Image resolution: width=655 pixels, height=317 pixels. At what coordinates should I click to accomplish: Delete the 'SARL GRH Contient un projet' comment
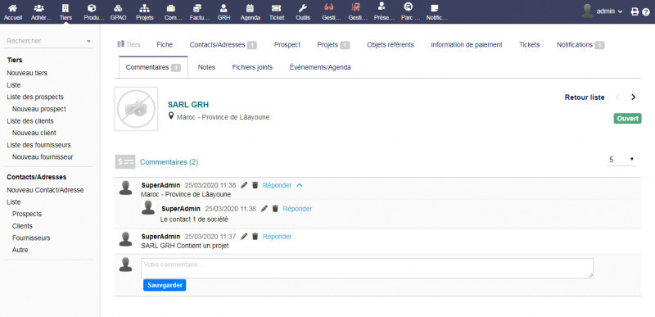[255, 237]
